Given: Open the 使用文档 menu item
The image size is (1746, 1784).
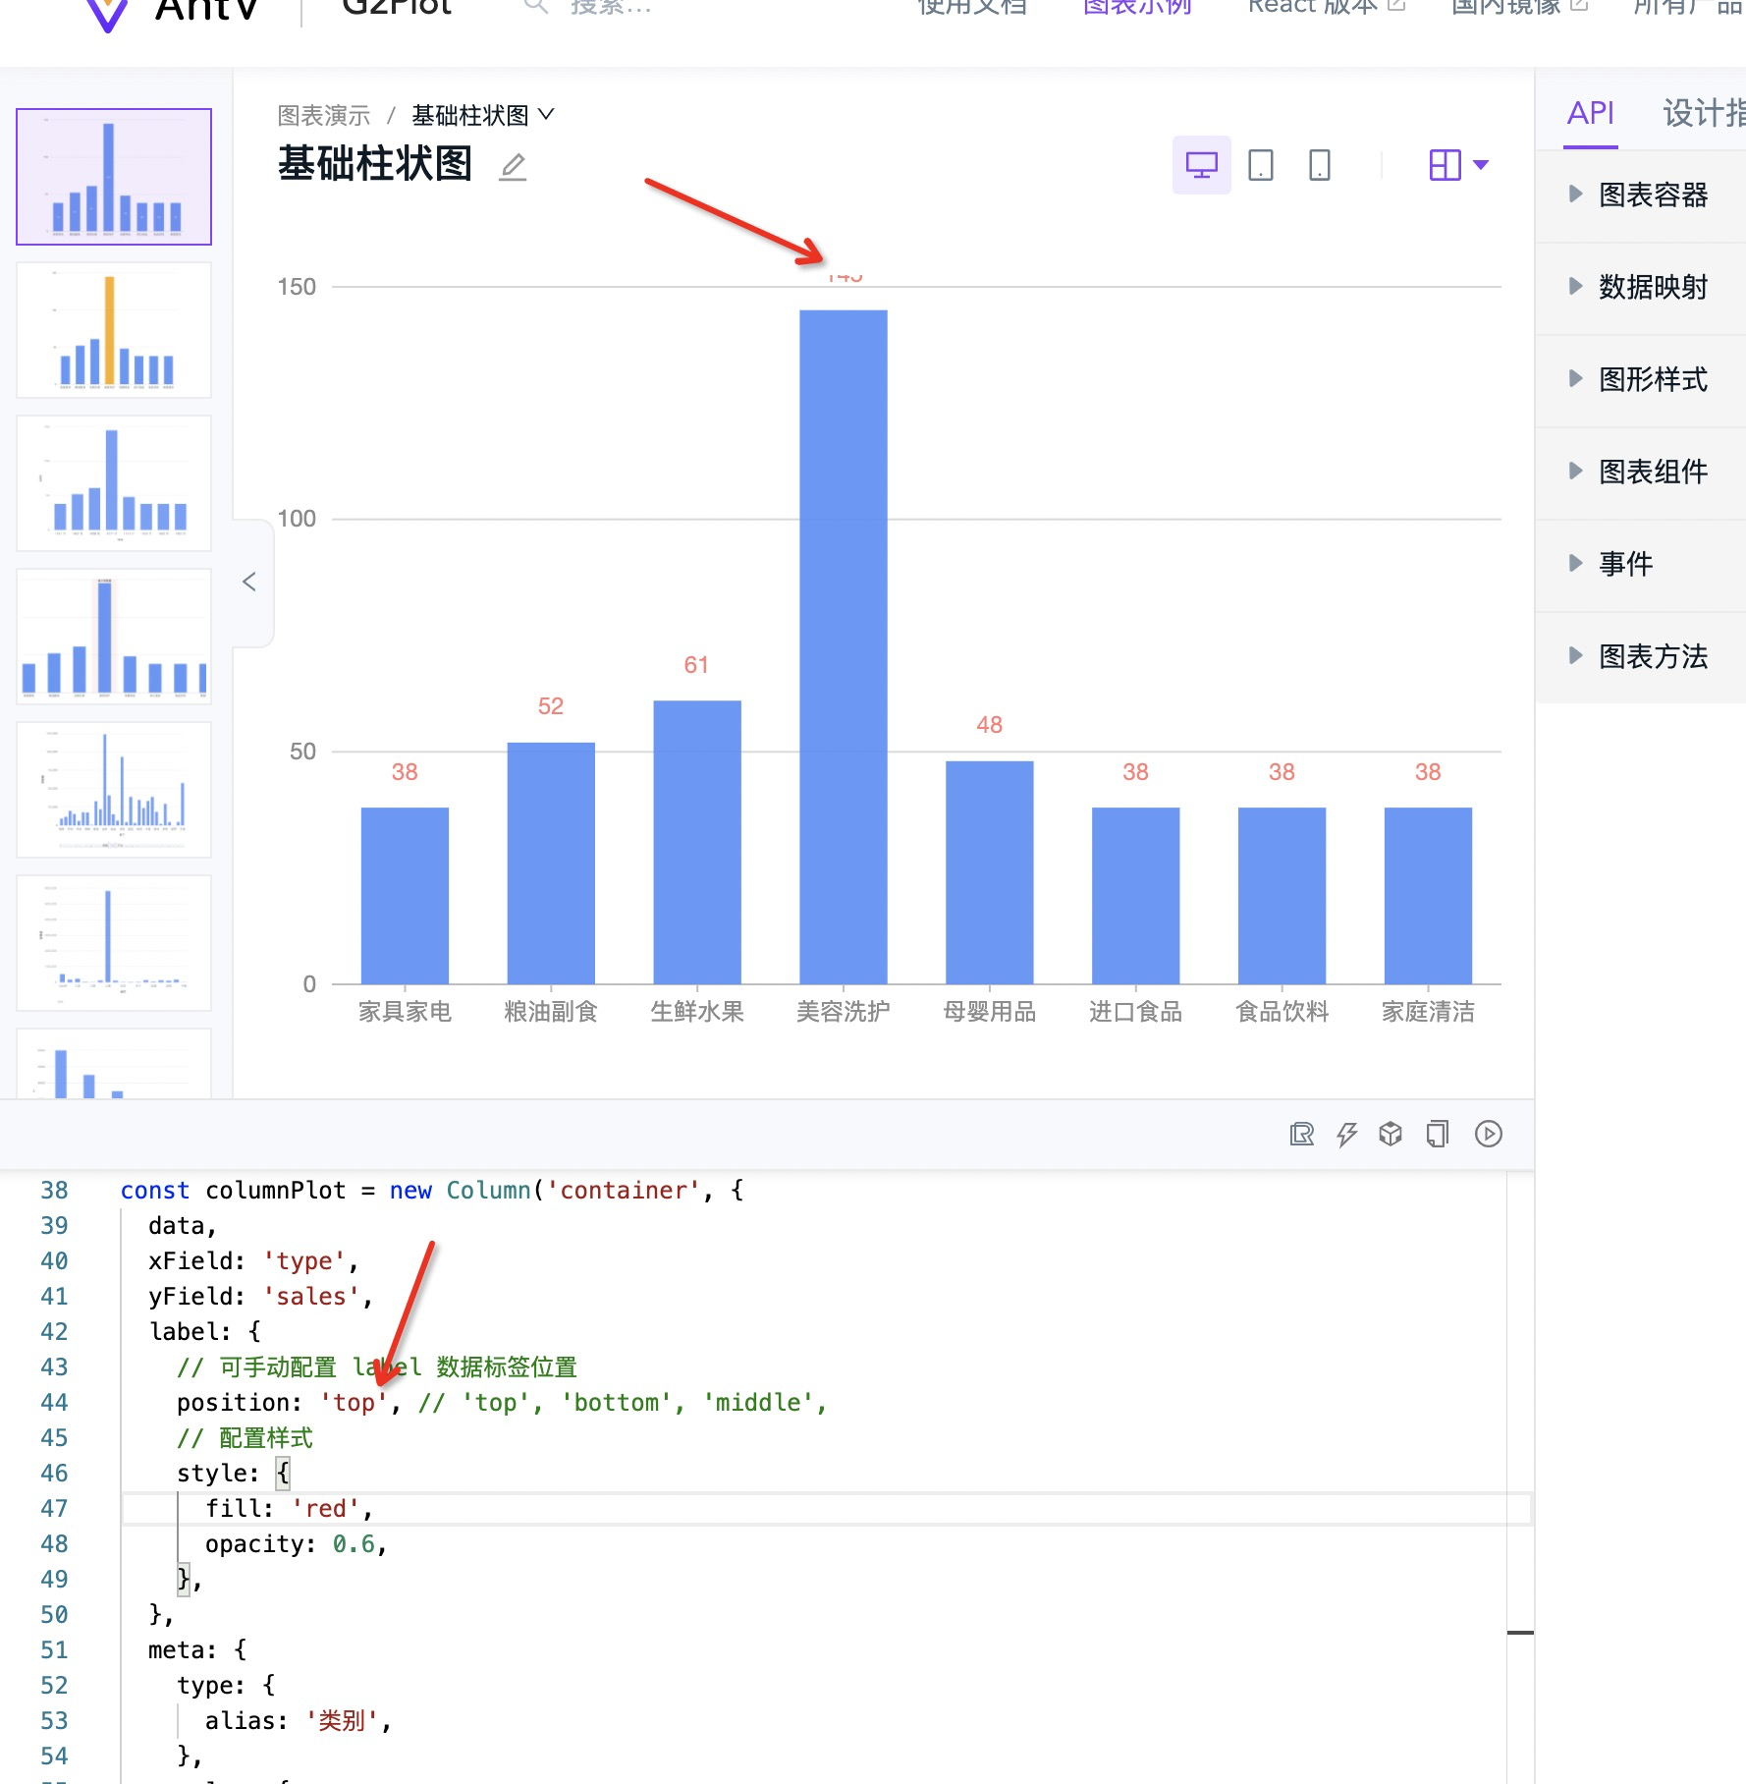Looking at the screenshot, I should click(x=970, y=8).
